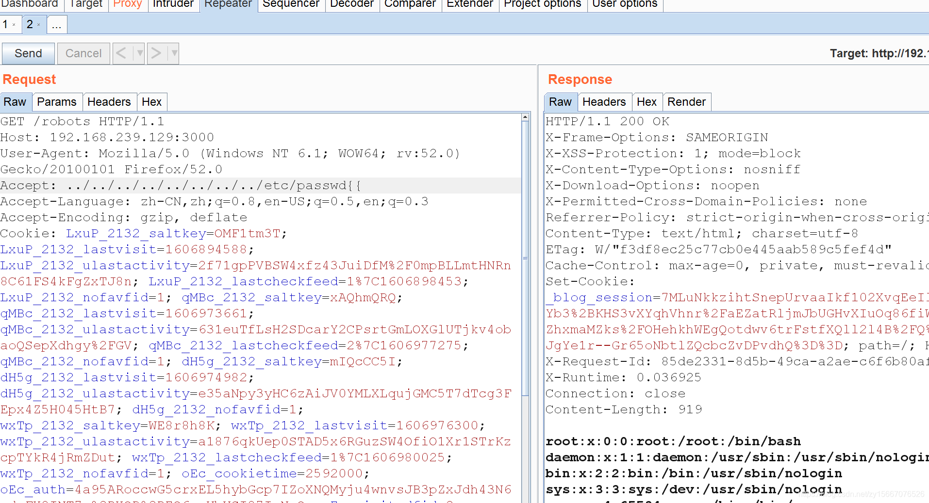Open forward history dropdown arrow
929x503 pixels.
174,53
